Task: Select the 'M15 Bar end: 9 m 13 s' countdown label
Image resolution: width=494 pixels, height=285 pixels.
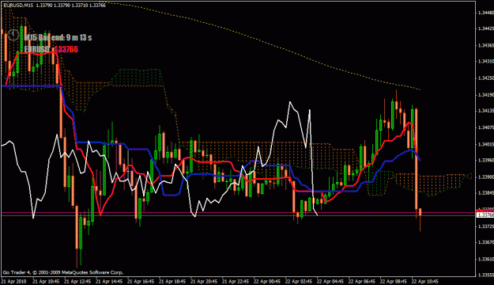Action: [58, 37]
